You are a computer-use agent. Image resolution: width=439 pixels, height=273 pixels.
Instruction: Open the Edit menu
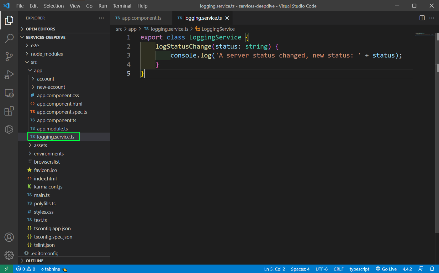[x=34, y=6]
